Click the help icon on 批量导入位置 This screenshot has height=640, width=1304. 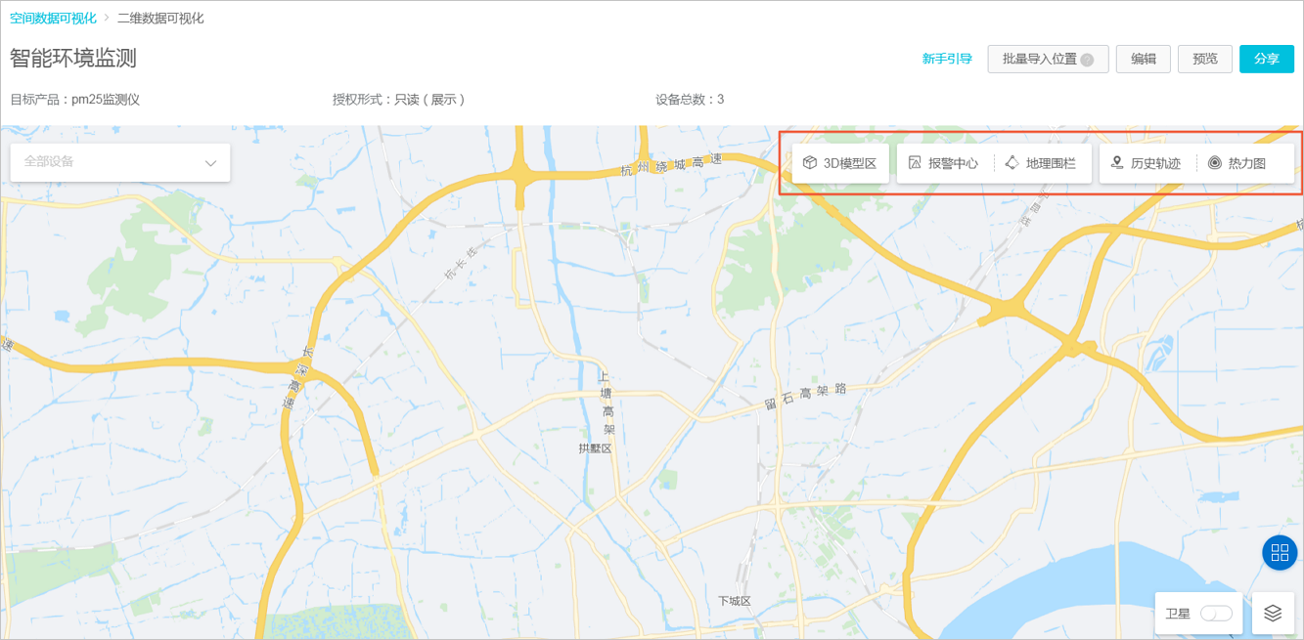(x=1087, y=60)
